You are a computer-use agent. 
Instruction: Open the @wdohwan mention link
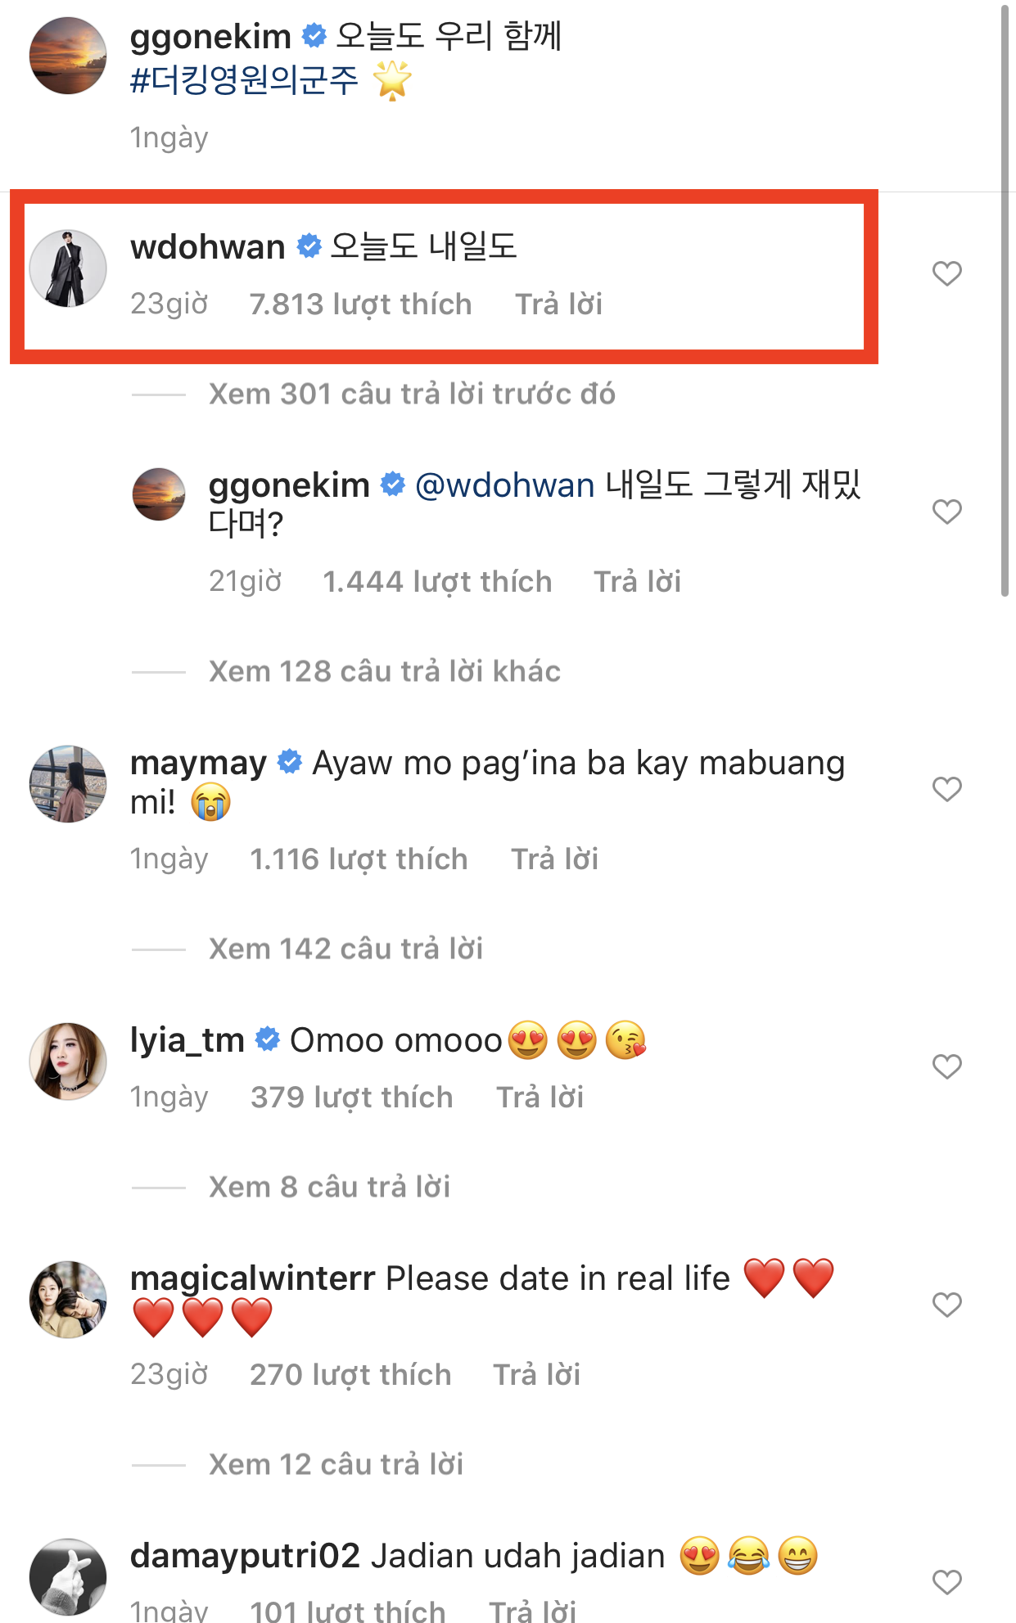click(505, 485)
